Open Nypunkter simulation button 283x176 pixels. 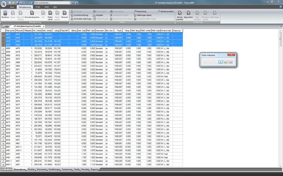tap(188, 14)
